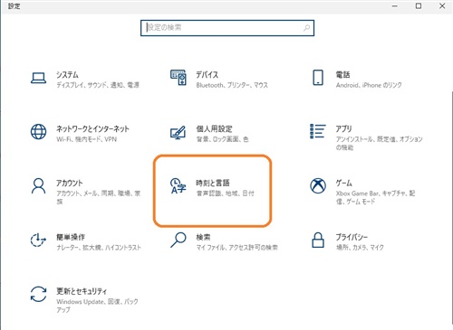Image resolution: width=453 pixels, height=330 pixels.
Task: Select the ゲーム heading
Action: click(x=344, y=183)
